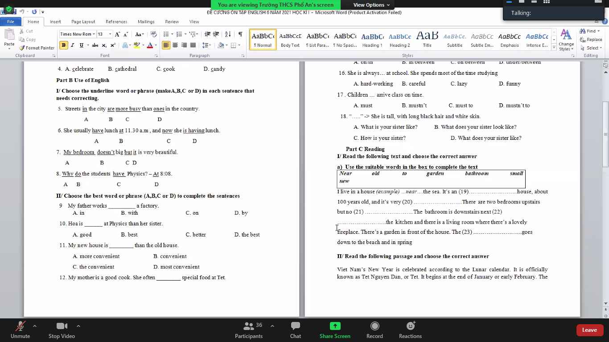
Task: Apply the Title style
Action: 427,40
